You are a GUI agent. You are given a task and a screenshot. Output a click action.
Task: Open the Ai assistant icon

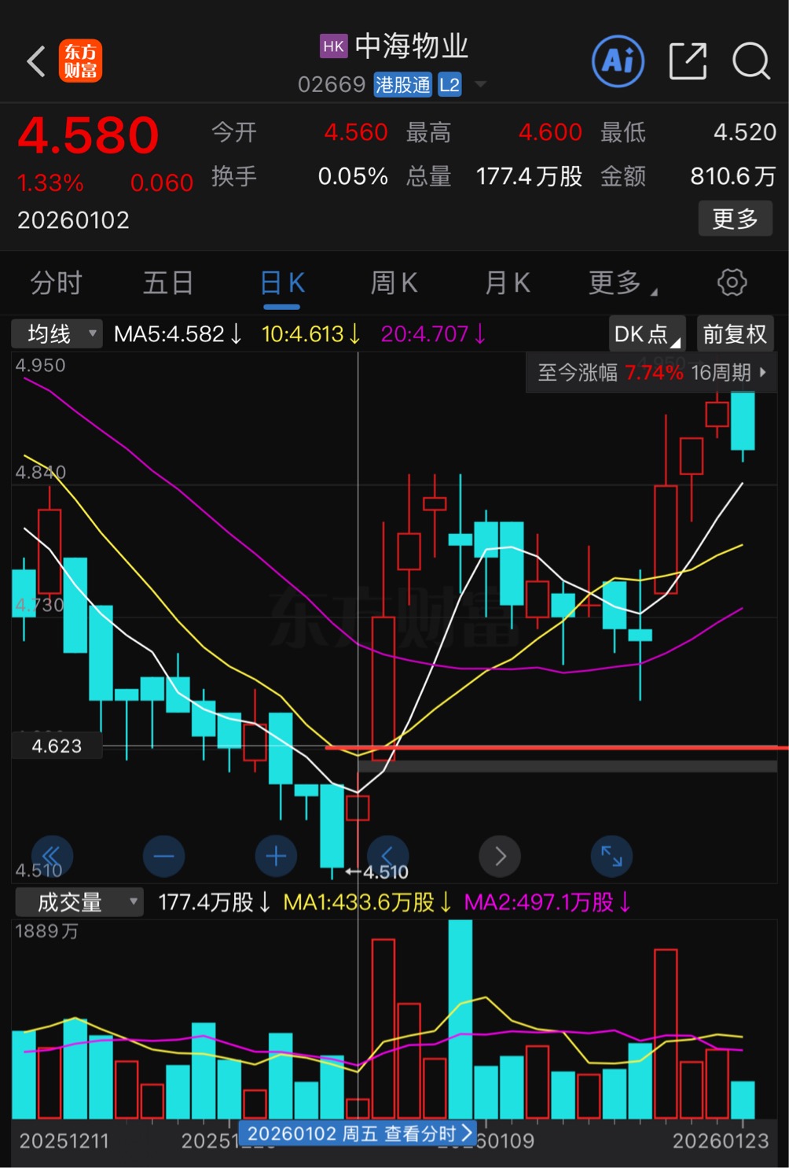pyautogui.click(x=618, y=61)
